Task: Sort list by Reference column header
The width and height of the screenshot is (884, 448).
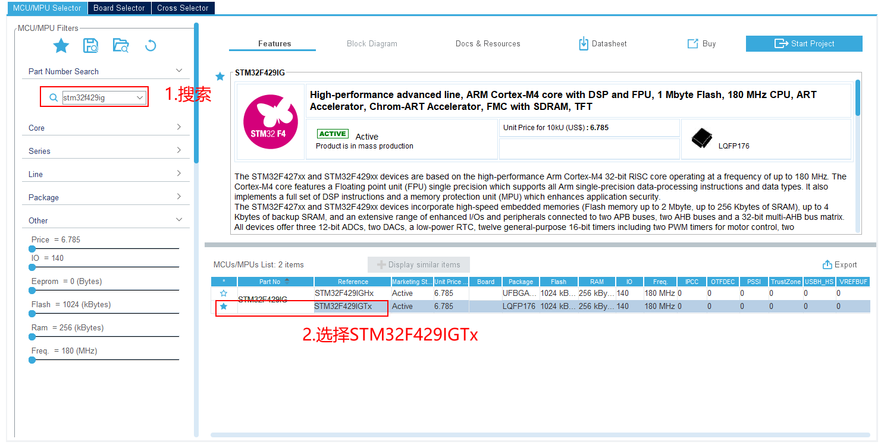Action: [x=353, y=282]
